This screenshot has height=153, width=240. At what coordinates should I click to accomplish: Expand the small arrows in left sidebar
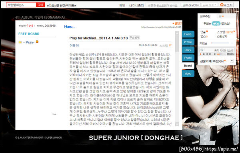(x=54, y=114)
